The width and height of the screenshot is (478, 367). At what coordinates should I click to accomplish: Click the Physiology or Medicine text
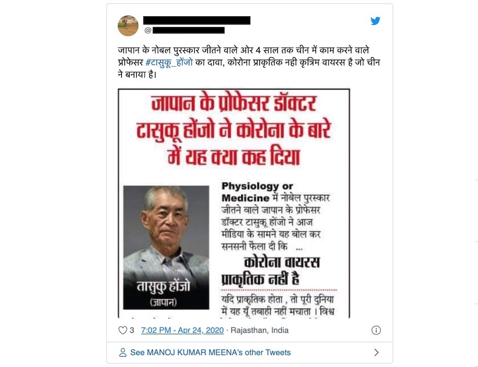click(x=258, y=192)
